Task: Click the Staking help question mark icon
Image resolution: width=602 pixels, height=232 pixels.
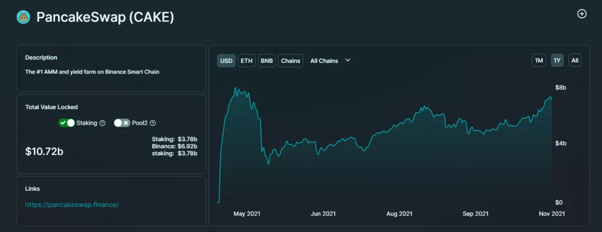Action: 102,123
